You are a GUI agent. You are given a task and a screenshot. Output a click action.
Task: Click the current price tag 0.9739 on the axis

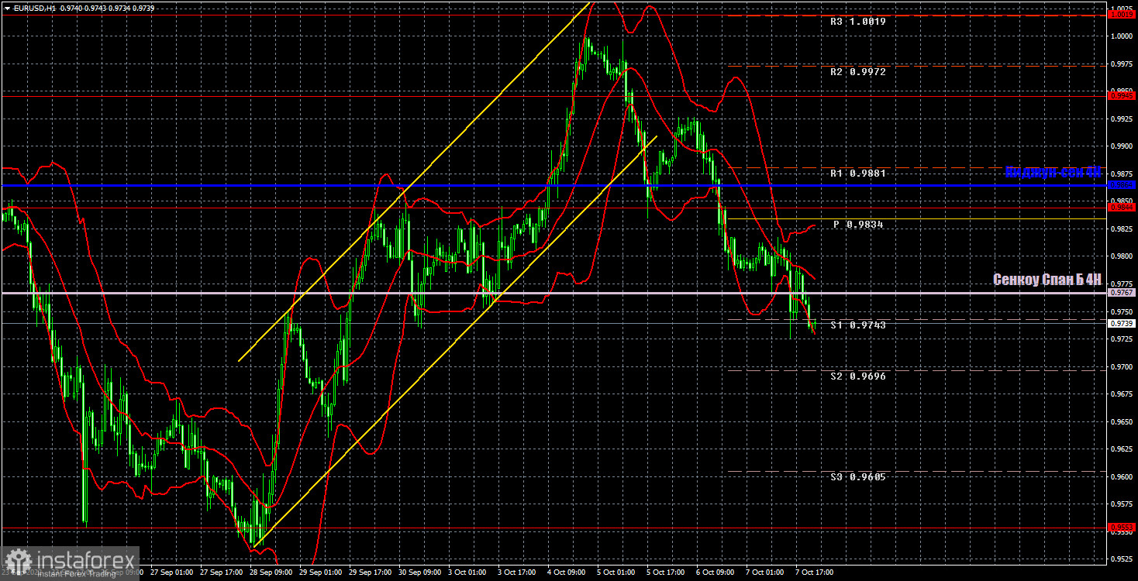coord(1122,323)
